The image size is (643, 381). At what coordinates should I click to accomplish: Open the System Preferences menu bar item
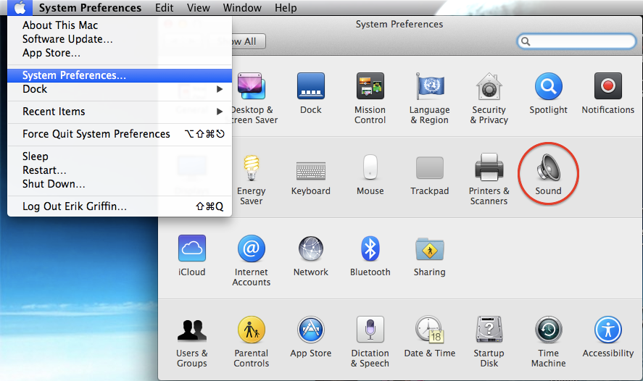point(90,7)
